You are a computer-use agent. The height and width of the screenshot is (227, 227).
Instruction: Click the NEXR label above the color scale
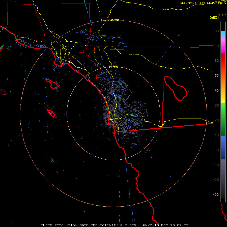point(221,15)
